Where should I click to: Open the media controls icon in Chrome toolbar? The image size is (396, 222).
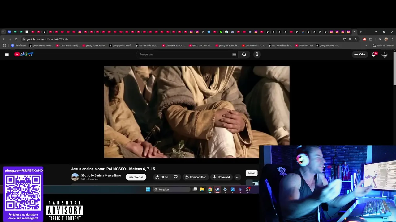click(380, 39)
